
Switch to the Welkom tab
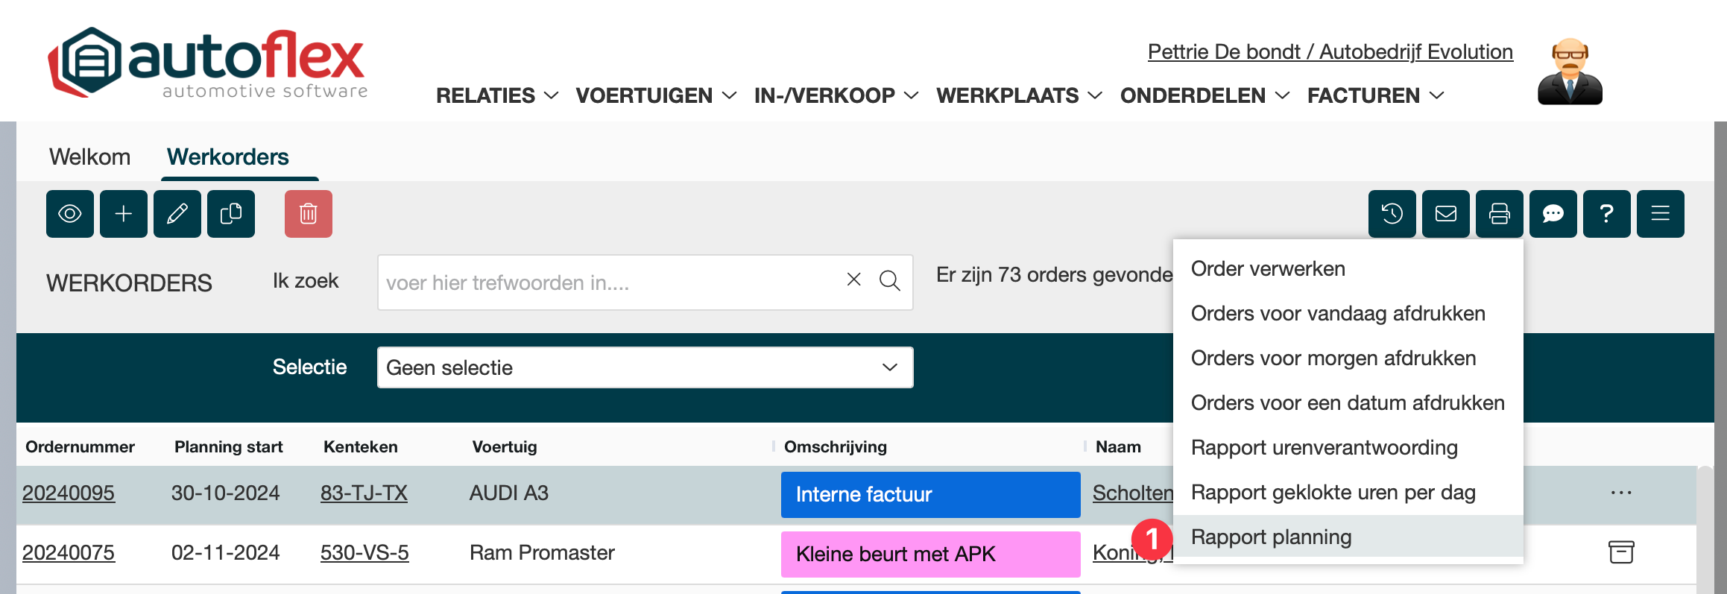click(89, 157)
